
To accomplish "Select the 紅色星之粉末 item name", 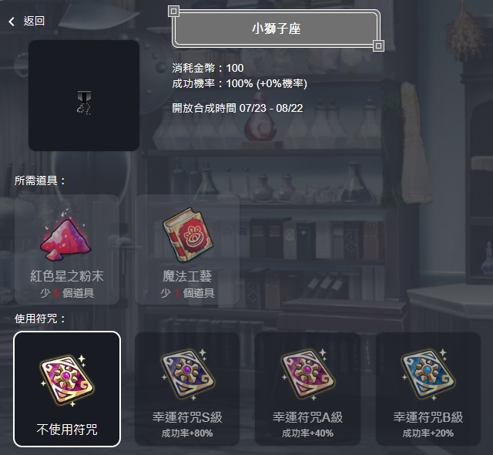I will [67, 276].
